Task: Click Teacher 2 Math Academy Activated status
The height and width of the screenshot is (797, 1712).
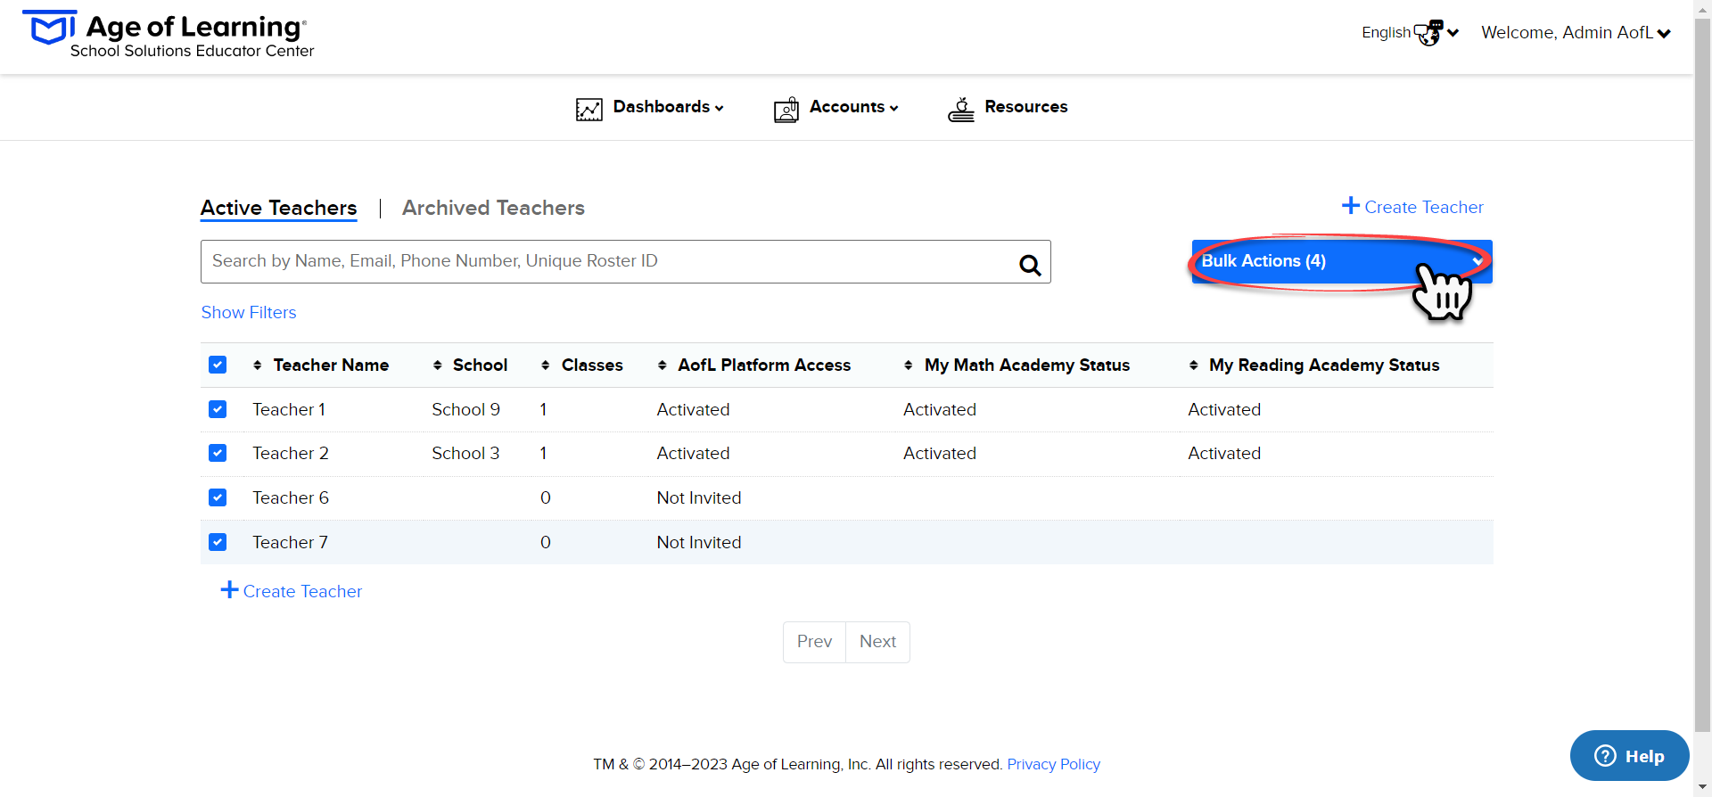Action: pyautogui.click(x=940, y=453)
